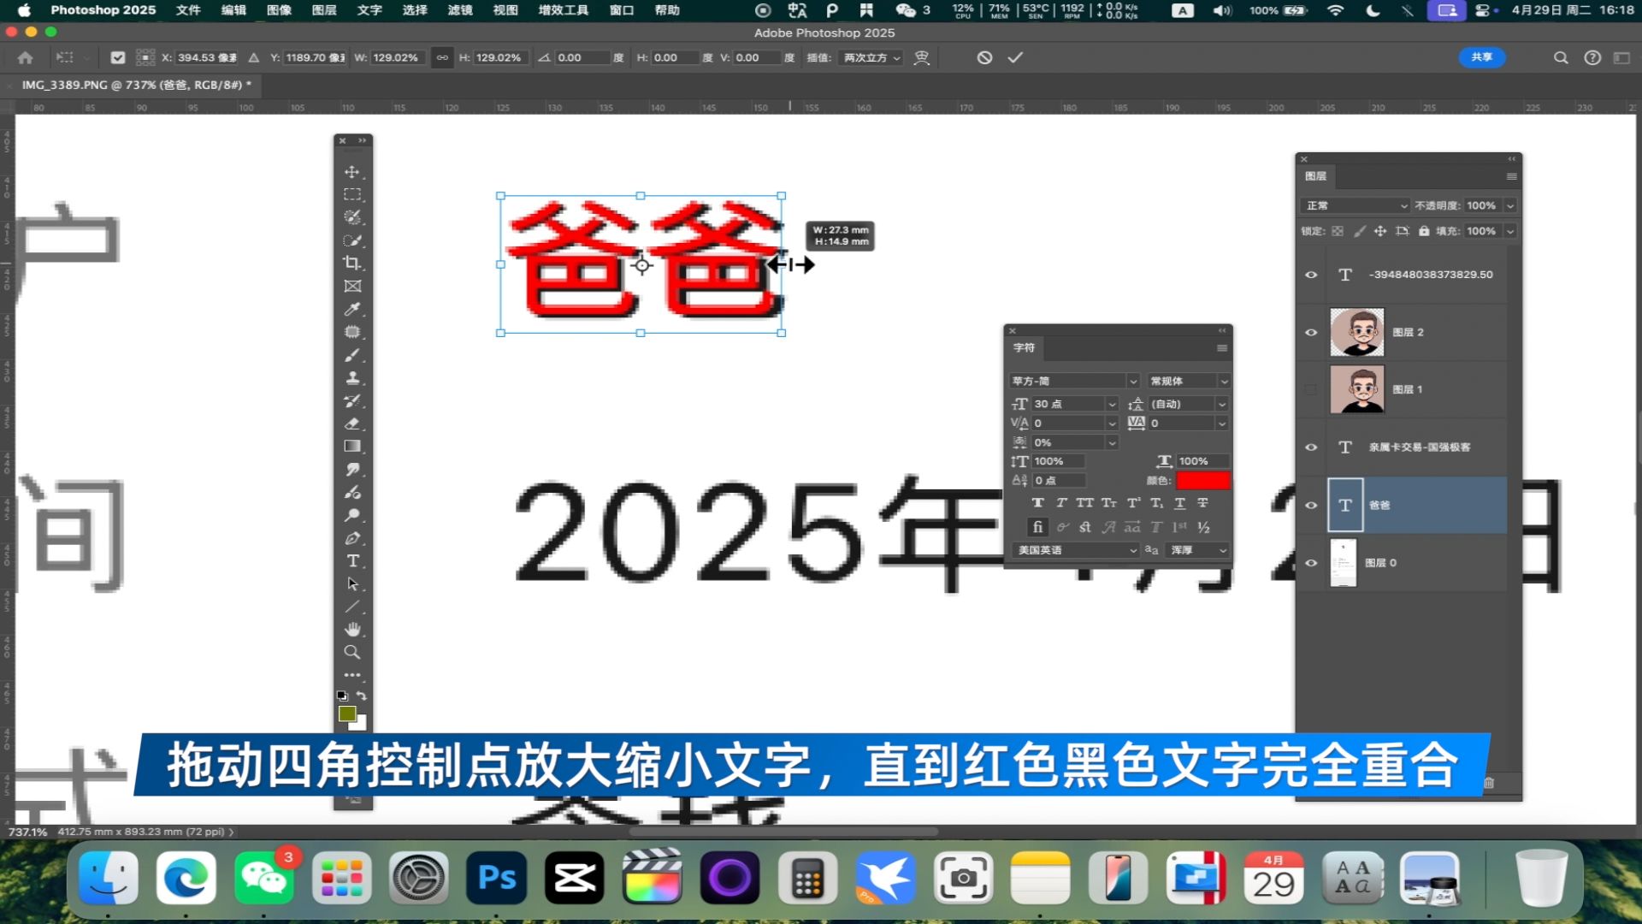Open the 滤镜 menu
The width and height of the screenshot is (1642, 924).
click(460, 10)
